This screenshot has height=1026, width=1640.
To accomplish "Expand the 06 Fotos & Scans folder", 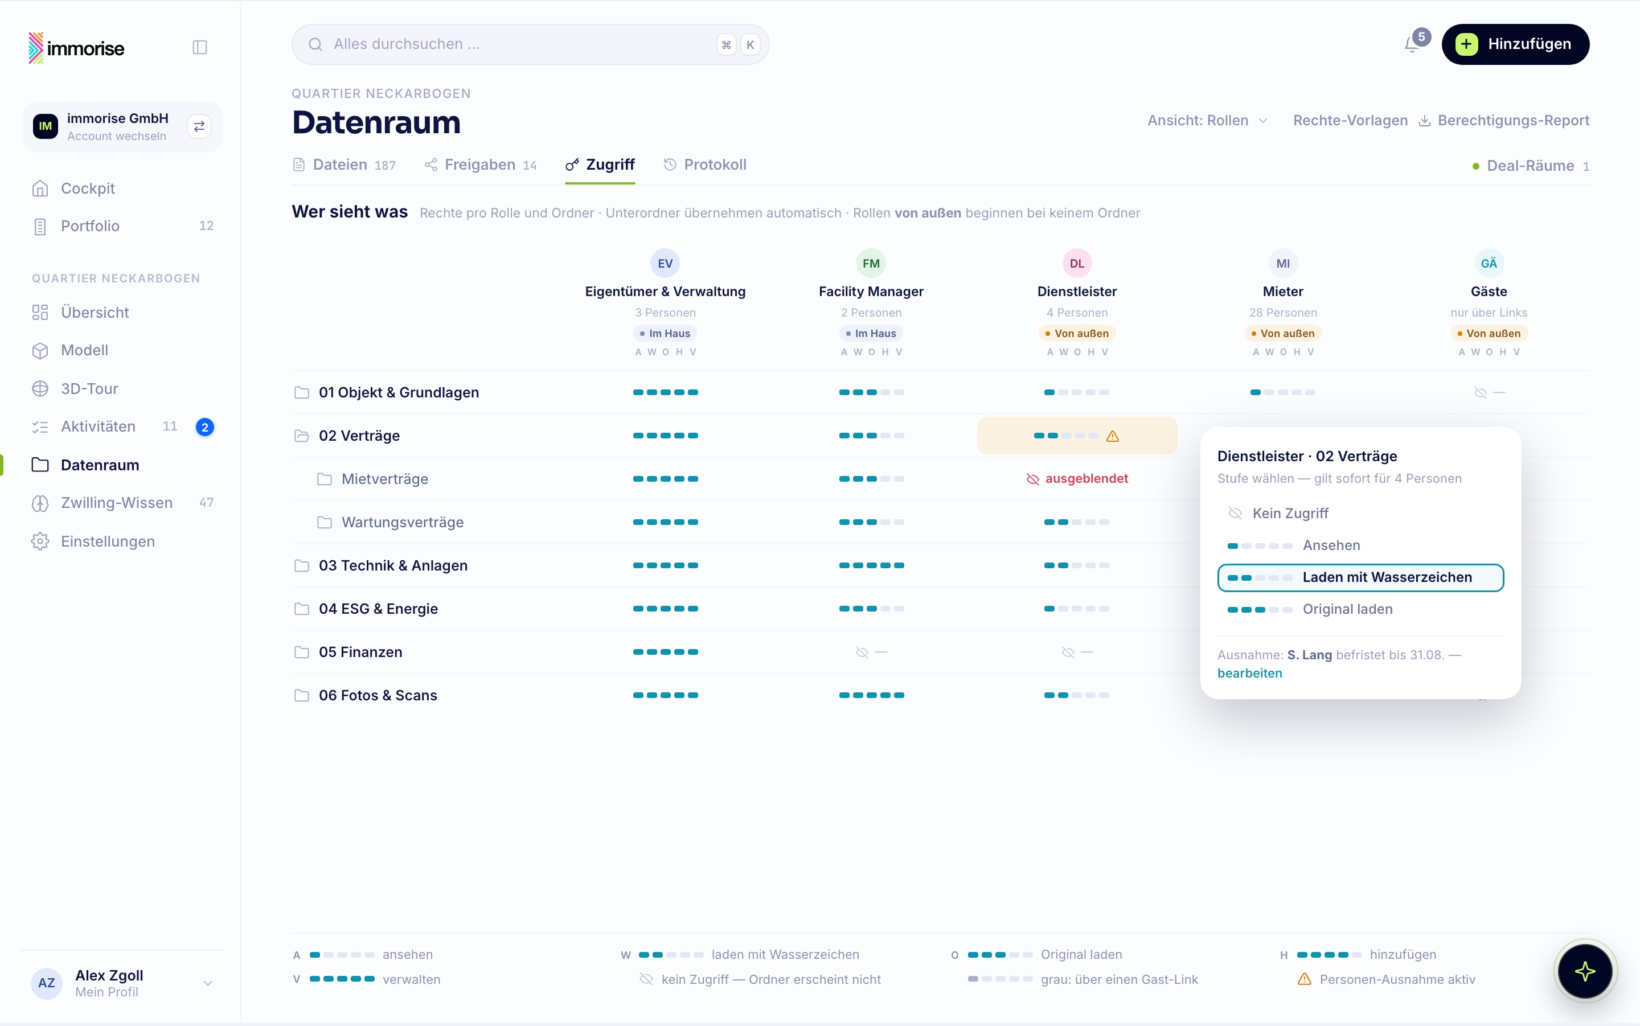I will point(302,696).
